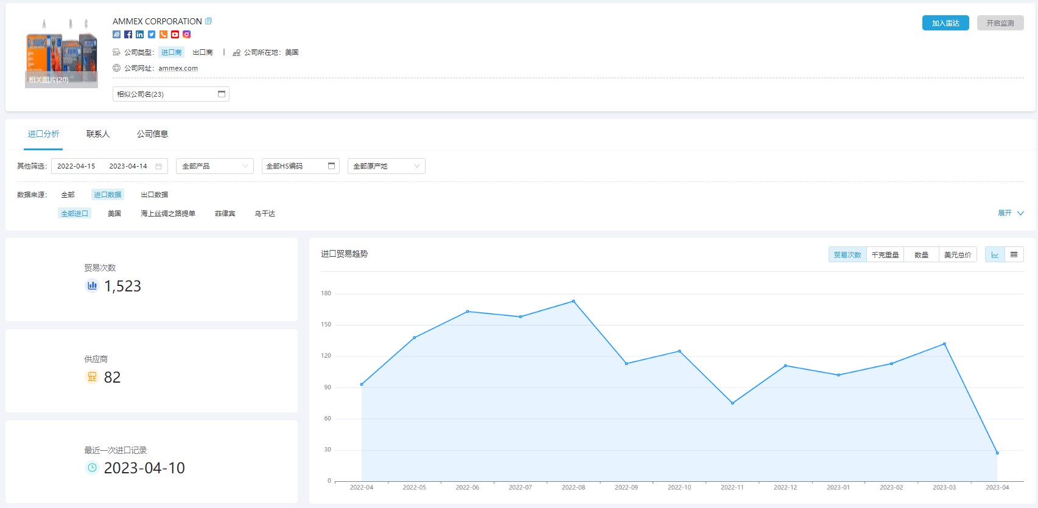The image size is (1038, 508).
Task: Switch to table view icon
Action: (1014, 255)
